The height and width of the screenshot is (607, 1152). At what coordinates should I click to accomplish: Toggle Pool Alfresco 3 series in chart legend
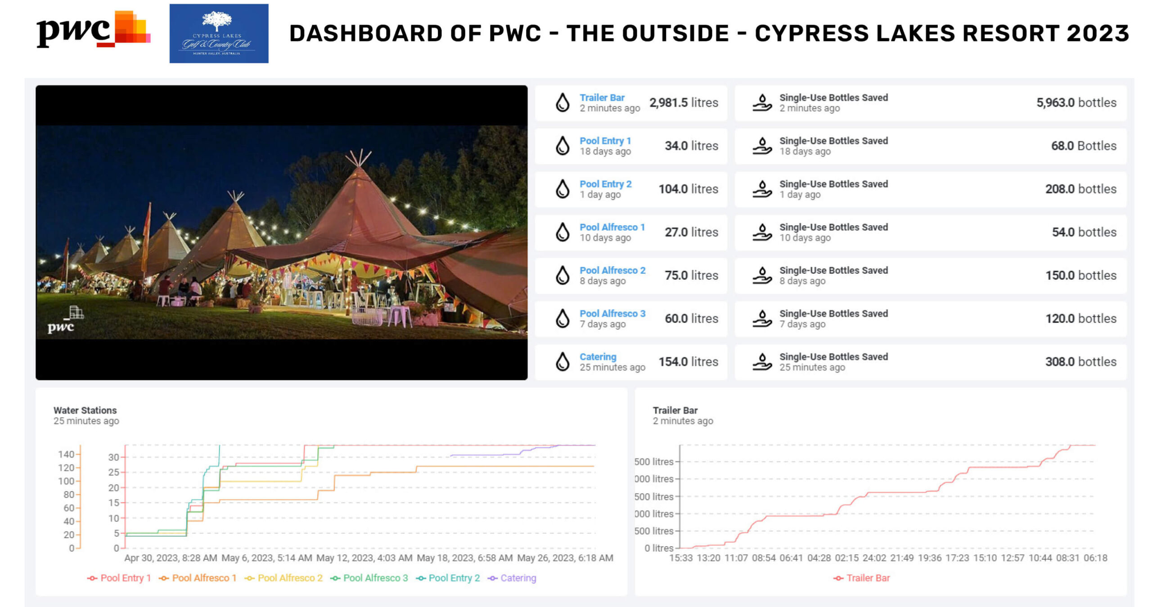[x=369, y=578]
